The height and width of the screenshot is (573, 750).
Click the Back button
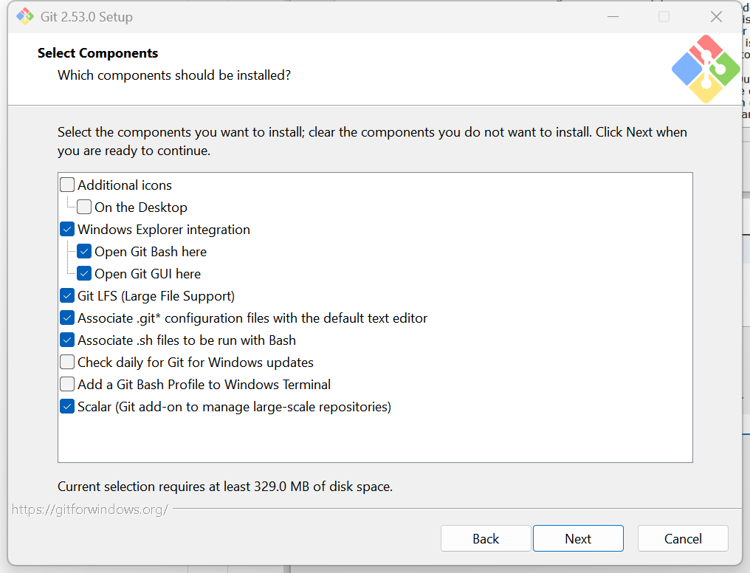click(x=486, y=538)
